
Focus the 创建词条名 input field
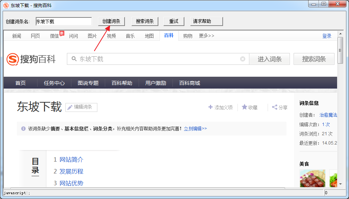coord(64,21)
